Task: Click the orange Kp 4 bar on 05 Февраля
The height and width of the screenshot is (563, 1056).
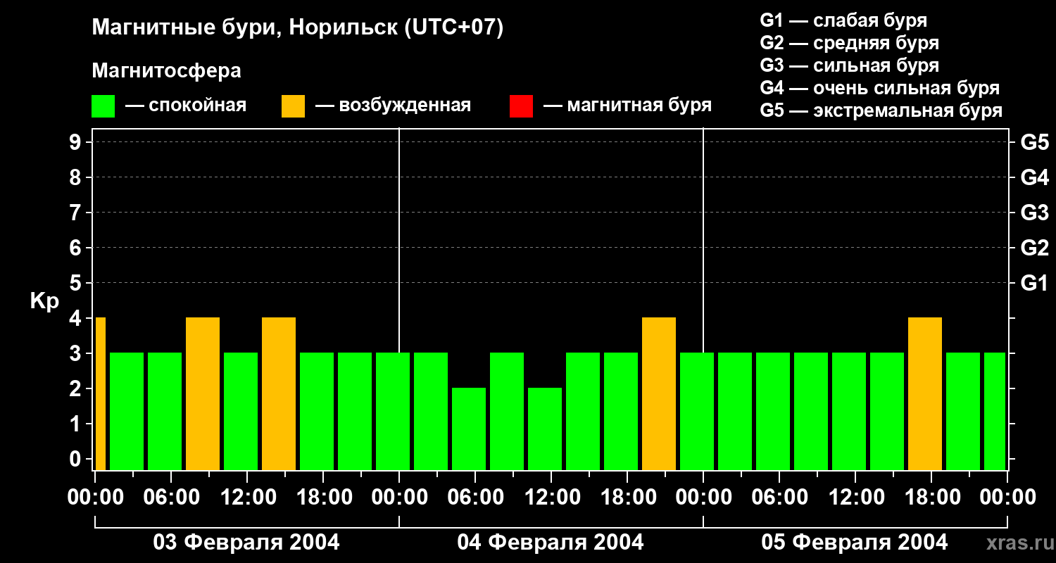Action: [925, 394]
